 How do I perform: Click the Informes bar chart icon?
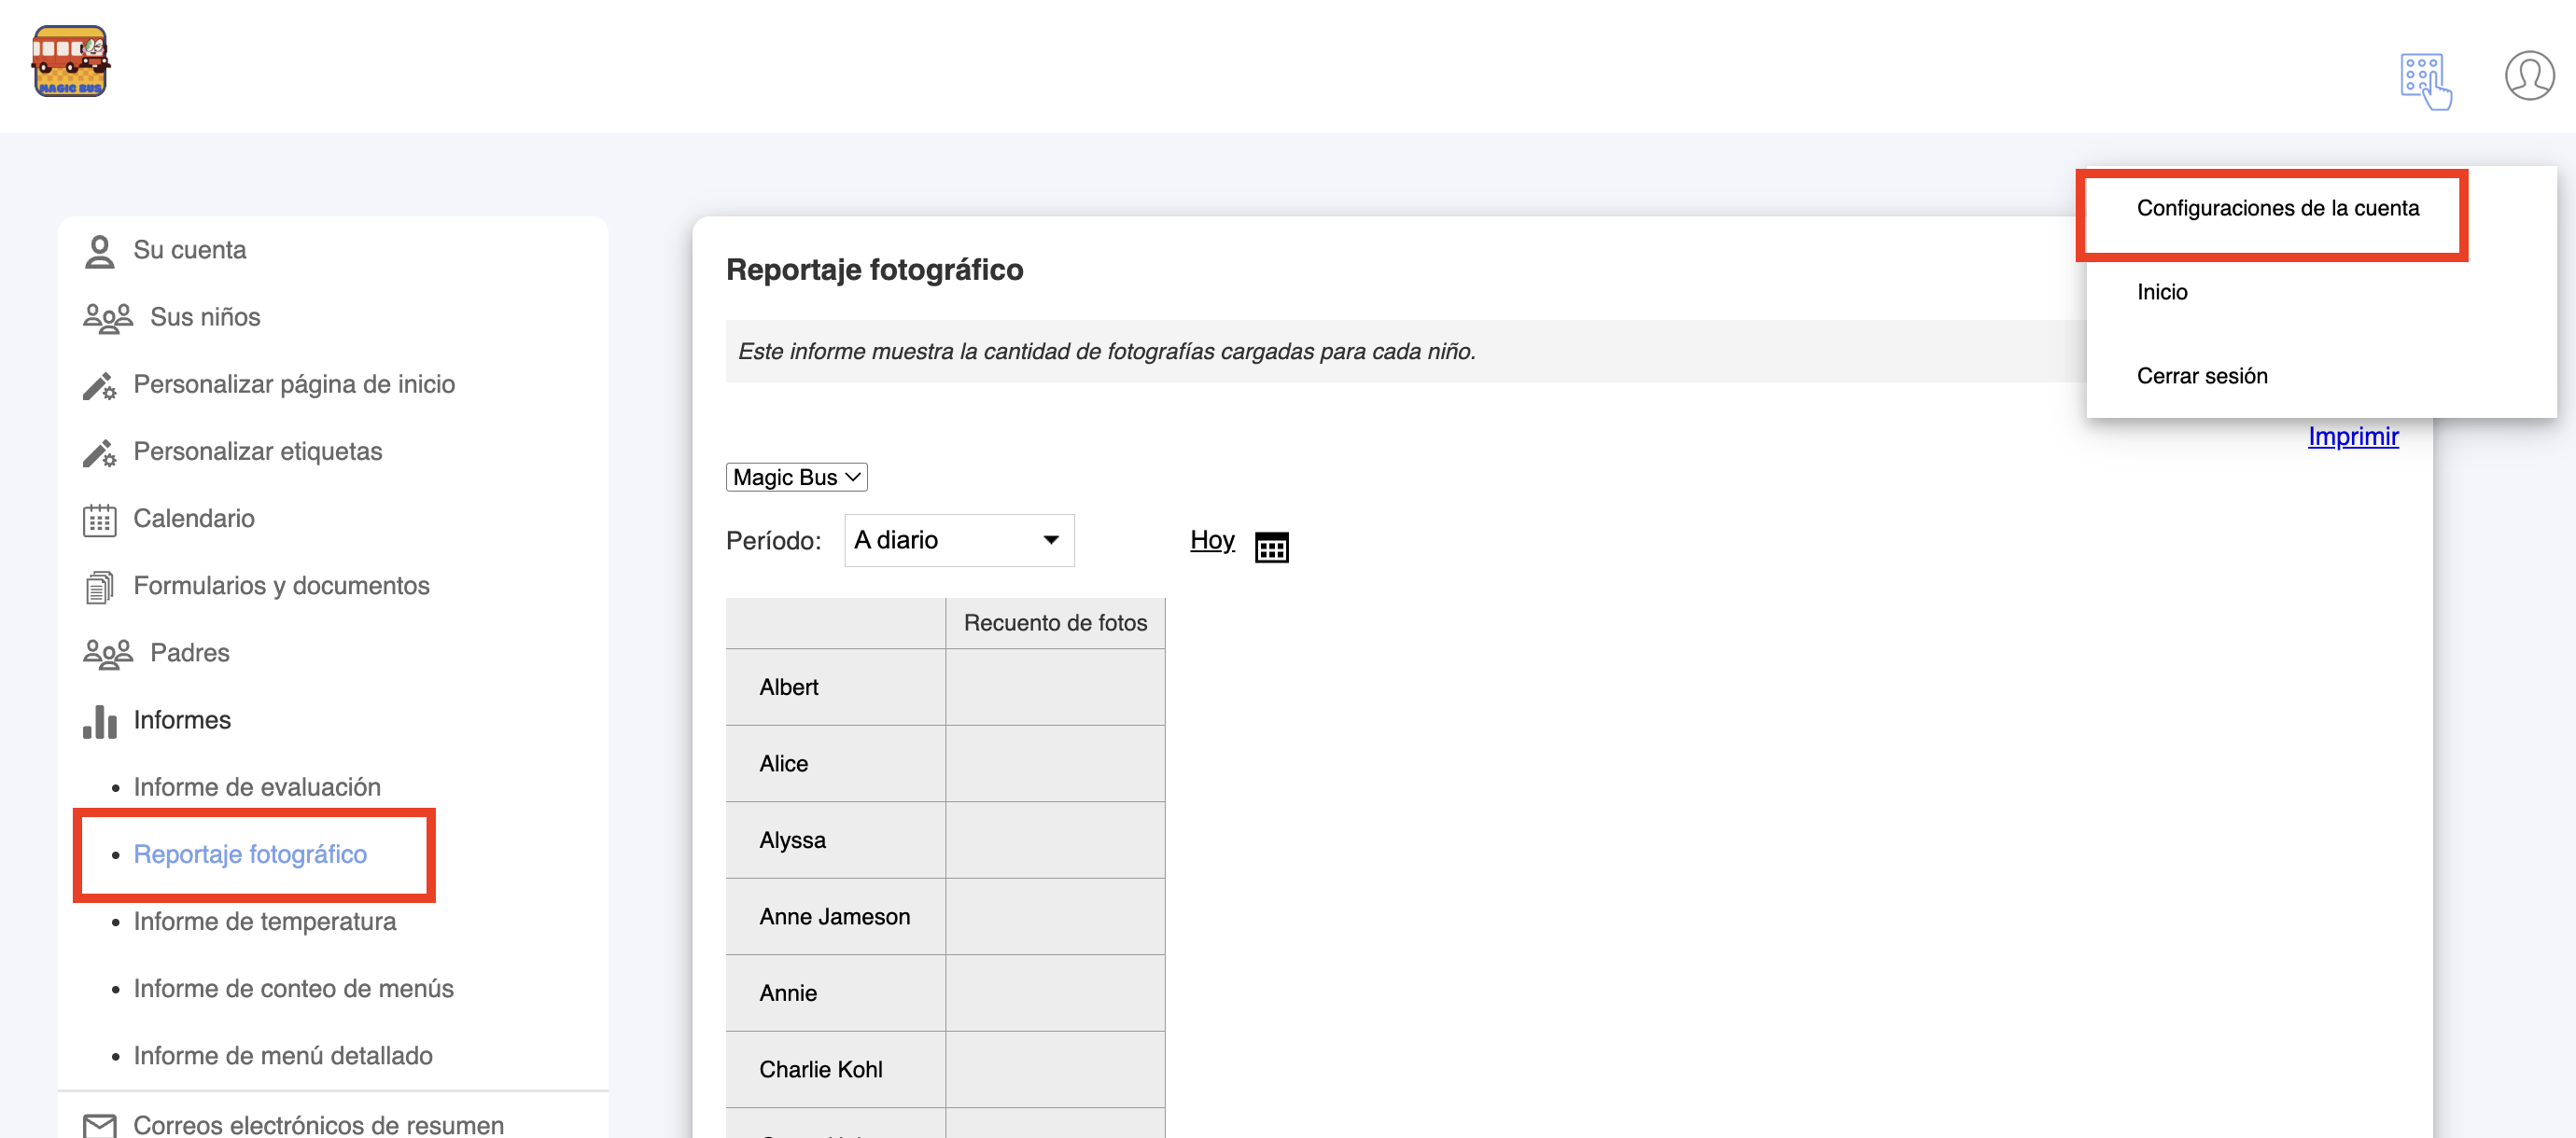(x=99, y=721)
